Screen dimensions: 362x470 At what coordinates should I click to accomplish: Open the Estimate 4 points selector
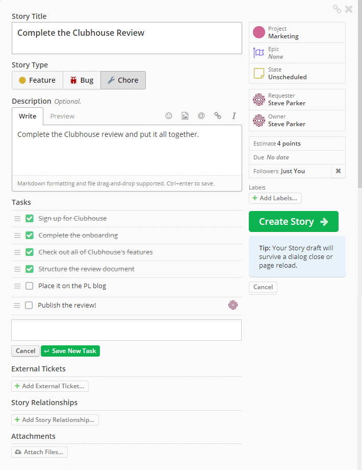click(297, 144)
